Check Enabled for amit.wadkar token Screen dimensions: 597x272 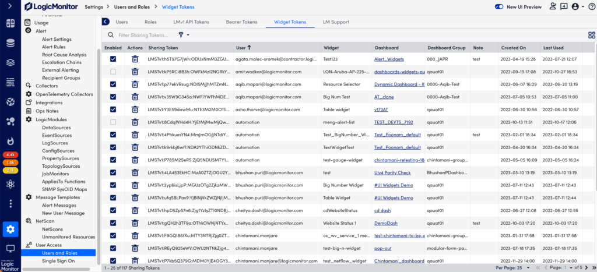(x=113, y=72)
